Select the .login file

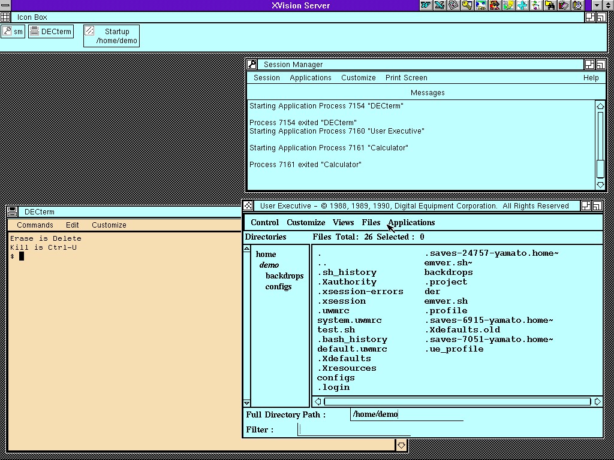(333, 388)
